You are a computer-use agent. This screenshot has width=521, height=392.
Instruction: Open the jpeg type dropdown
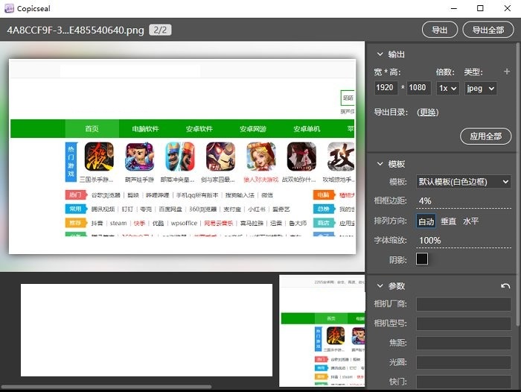point(480,88)
